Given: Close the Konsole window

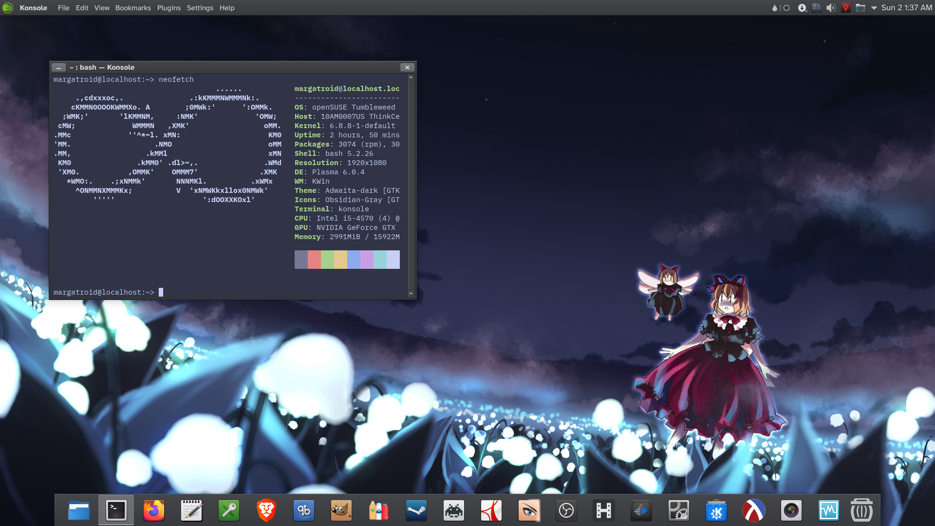Looking at the screenshot, I should [x=407, y=67].
